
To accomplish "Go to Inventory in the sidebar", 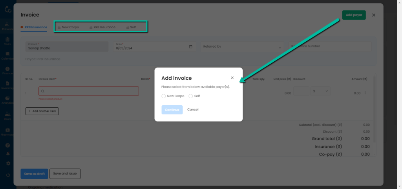I will click(7, 85).
